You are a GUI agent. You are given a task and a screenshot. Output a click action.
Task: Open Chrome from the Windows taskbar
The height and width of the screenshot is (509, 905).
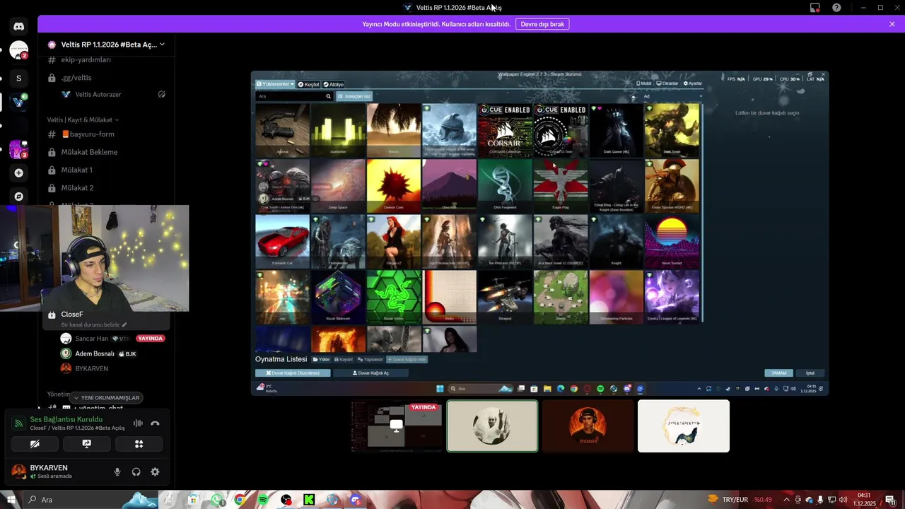pos(240,500)
